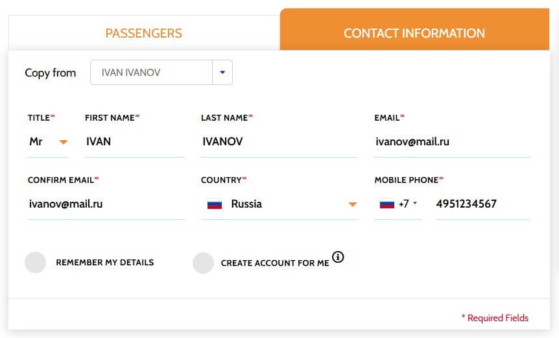559x338 pixels.
Task: Click the Last Name field with IVANOV
Action: (x=279, y=142)
